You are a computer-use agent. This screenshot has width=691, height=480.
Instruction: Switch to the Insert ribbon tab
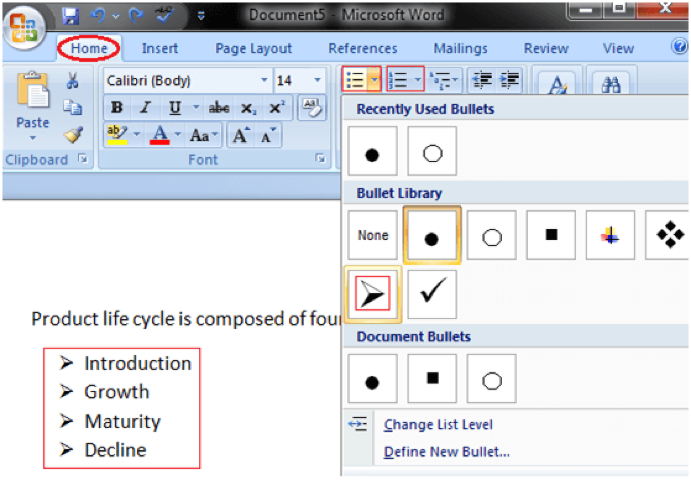(x=160, y=48)
